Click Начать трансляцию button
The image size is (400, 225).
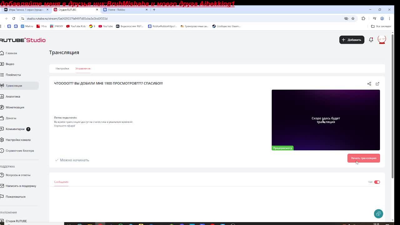363,158
